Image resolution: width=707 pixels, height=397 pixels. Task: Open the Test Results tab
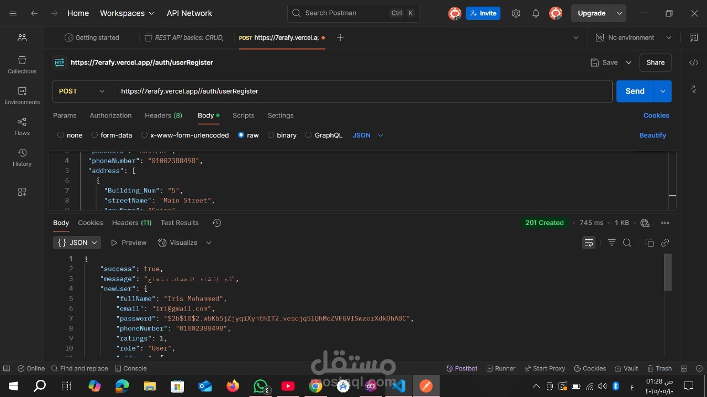(180, 223)
